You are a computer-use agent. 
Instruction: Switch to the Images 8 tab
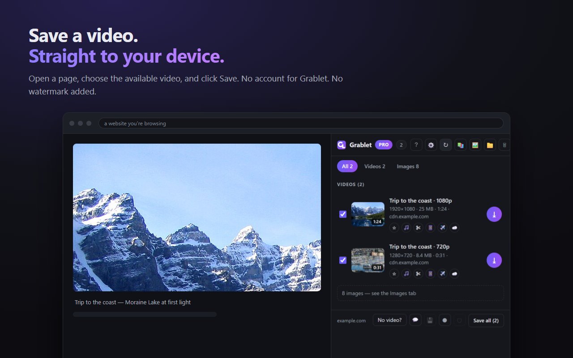408,166
